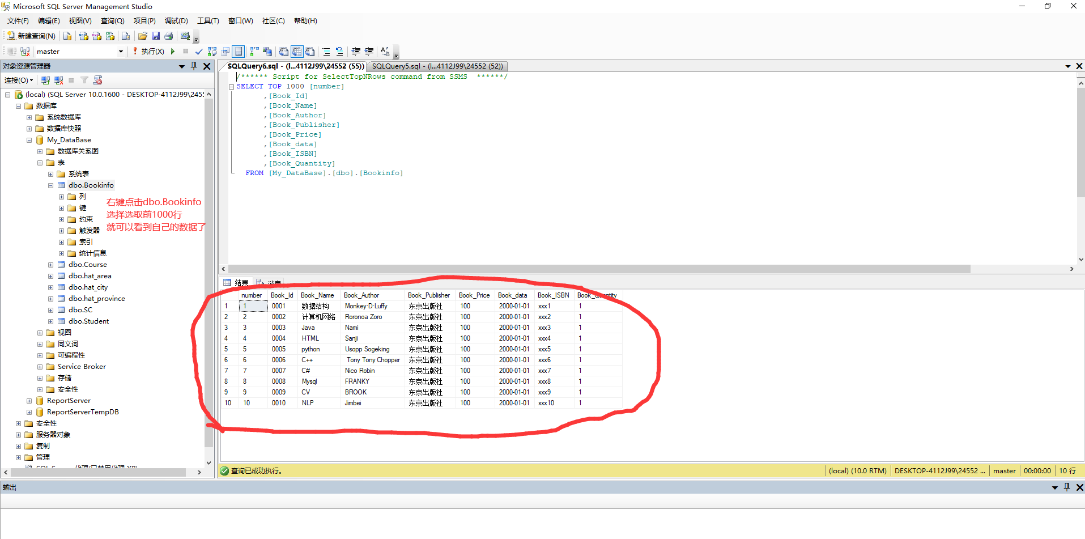Open the 查询(Q) menu
1085x539 pixels.
(112, 21)
